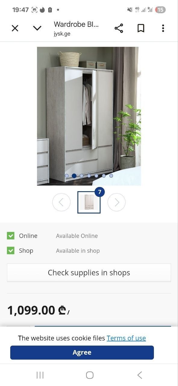This screenshot has height=386, width=178.
Task: Select the wardrobe thumbnail image
Action: (89, 202)
